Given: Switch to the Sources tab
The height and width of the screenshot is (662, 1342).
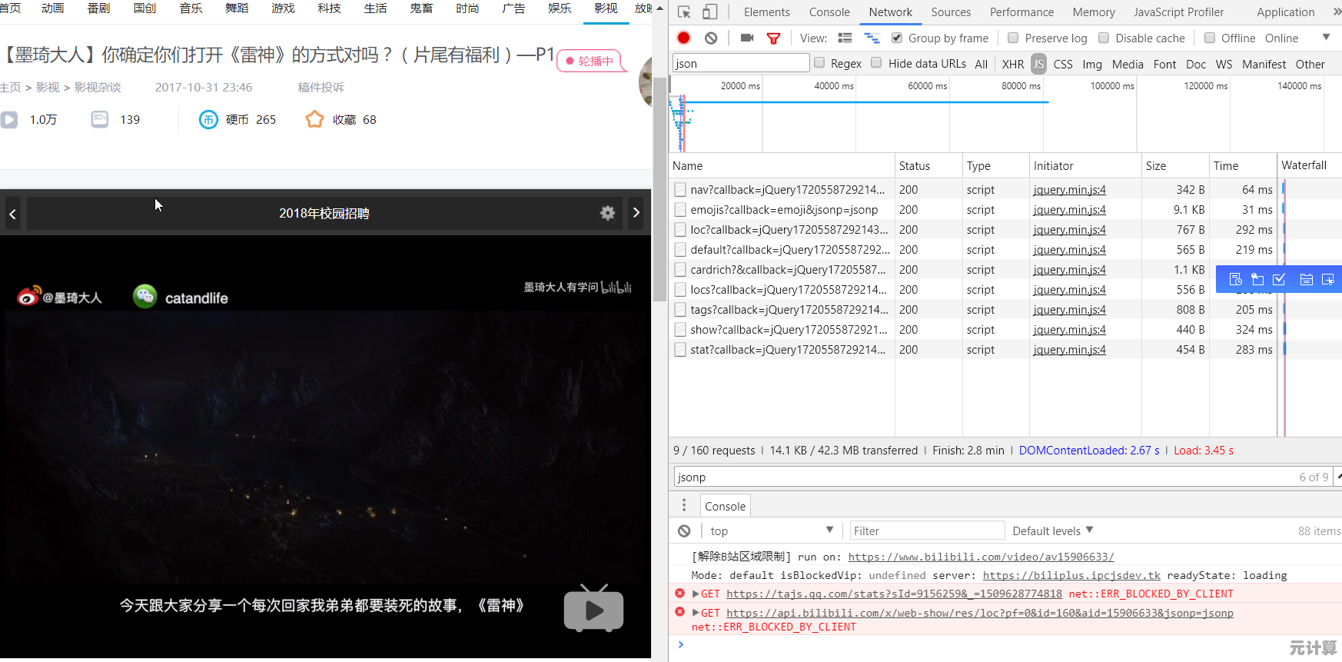Looking at the screenshot, I should [951, 12].
